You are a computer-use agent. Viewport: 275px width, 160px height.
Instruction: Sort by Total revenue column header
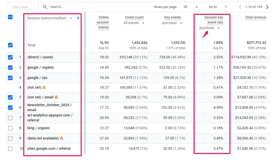click(x=255, y=18)
